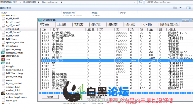This screenshot has width=193, height=104.
Task: Click the blue progress bar in GS修改器
Action: pos(116,93)
